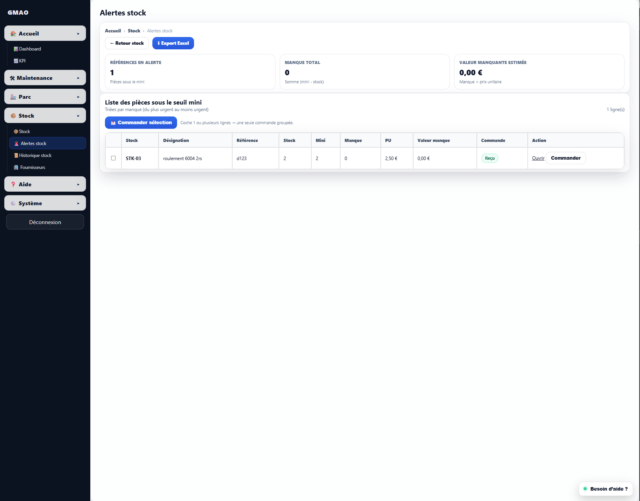Click the Export Excel button
Image resolution: width=640 pixels, height=501 pixels.
[x=173, y=43]
